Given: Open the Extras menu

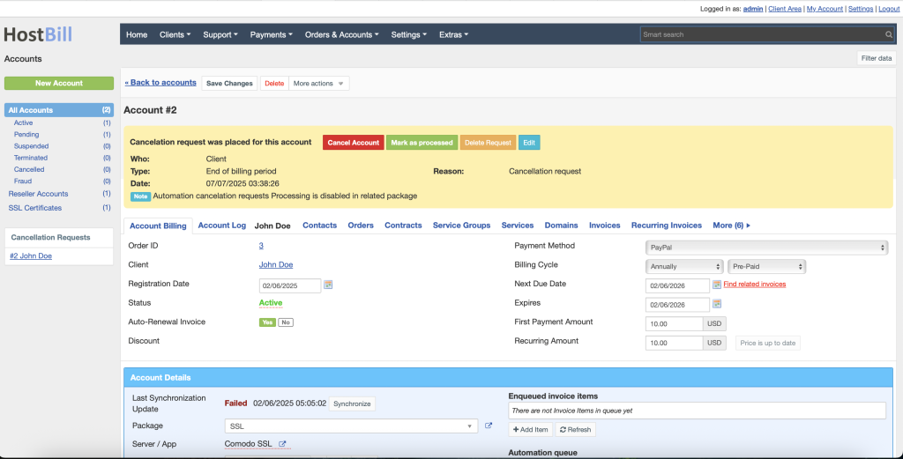Looking at the screenshot, I should [454, 34].
